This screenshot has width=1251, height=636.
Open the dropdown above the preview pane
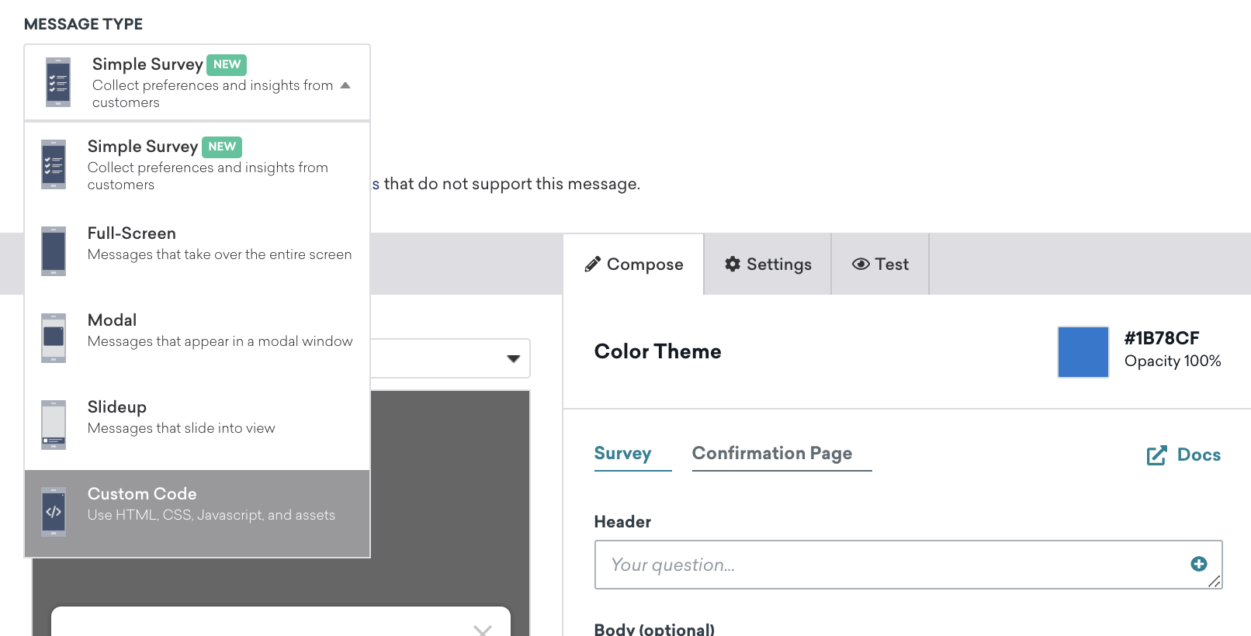tap(512, 358)
